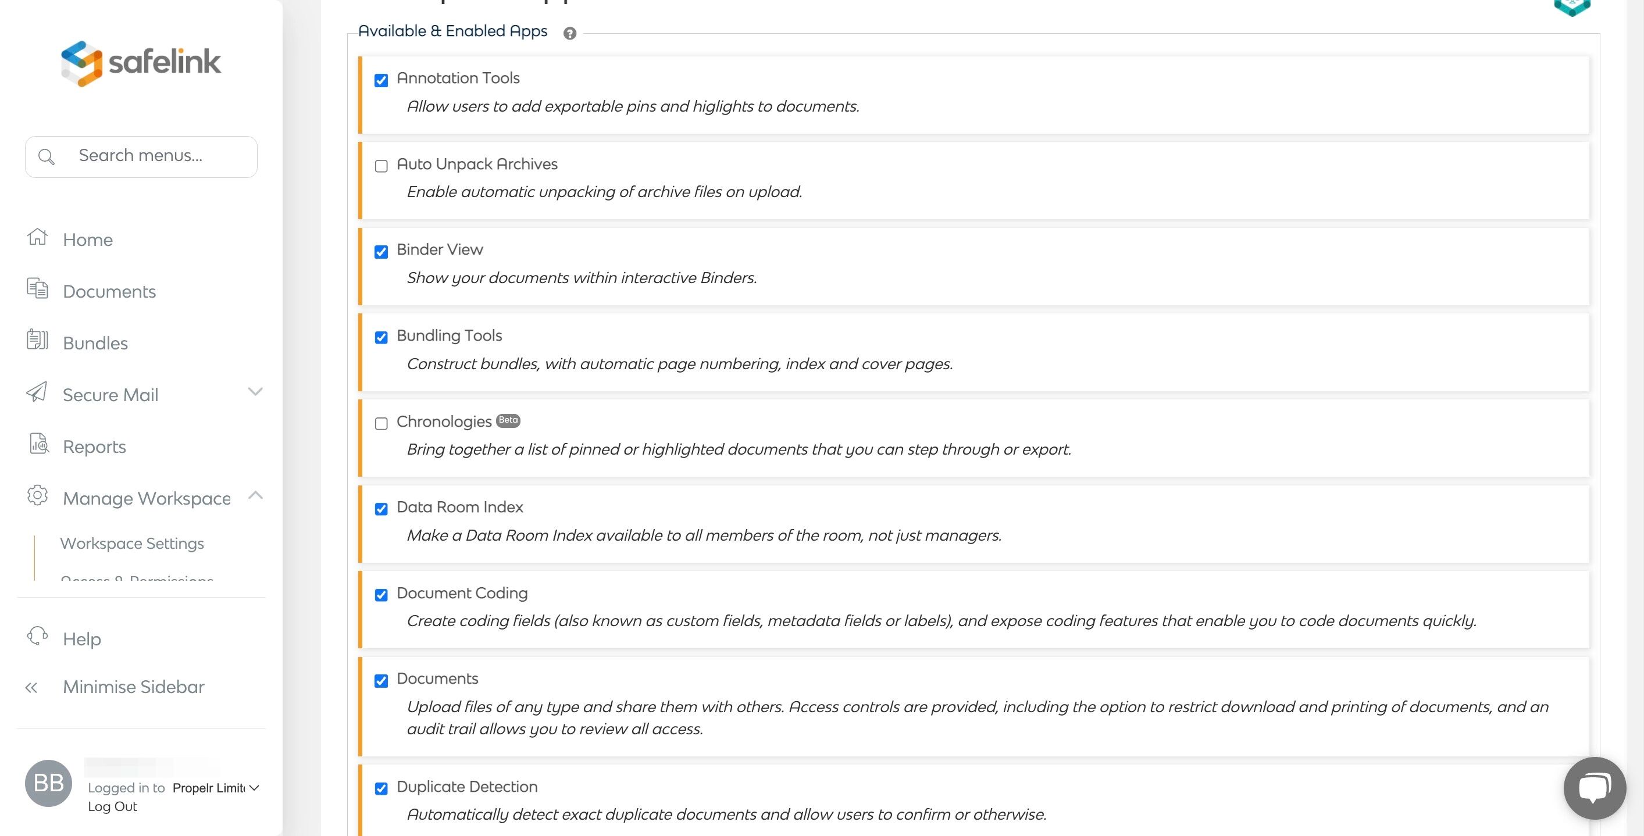Click the Safelink logo
Screen dimensions: 1644x836
[x=141, y=63]
